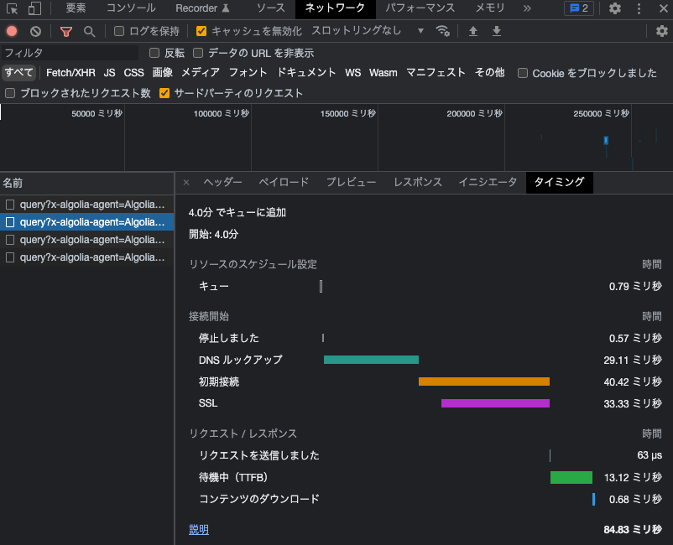Click the 説明 explanation link

pyautogui.click(x=199, y=530)
